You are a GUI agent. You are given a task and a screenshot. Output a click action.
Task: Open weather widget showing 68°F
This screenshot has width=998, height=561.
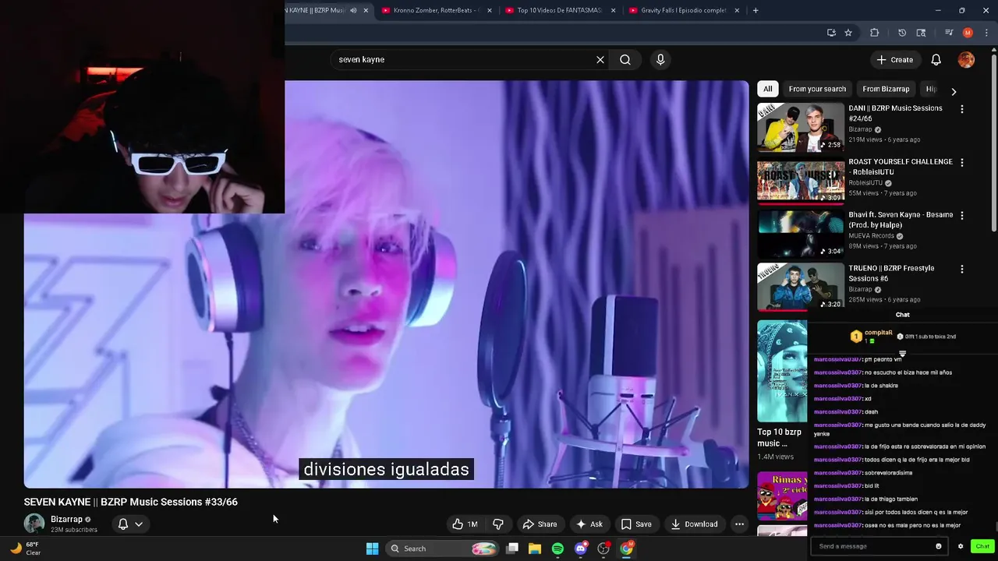(x=24, y=549)
